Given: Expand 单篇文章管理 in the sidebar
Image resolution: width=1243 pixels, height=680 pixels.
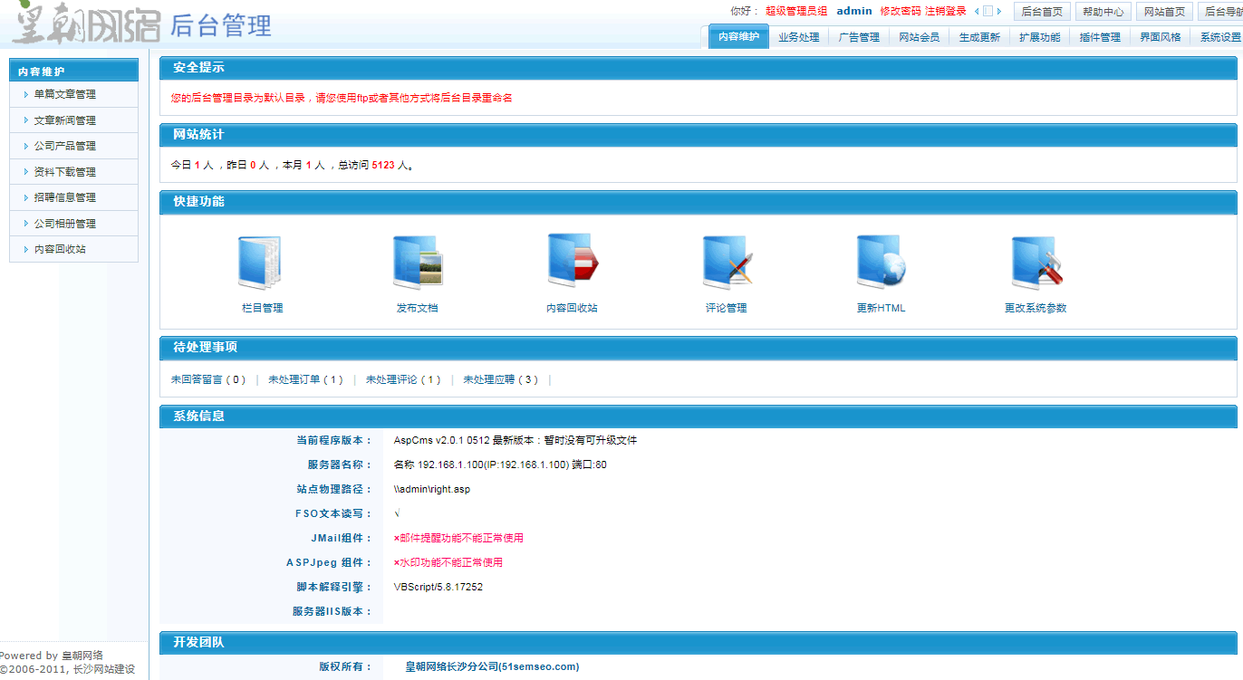Looking at the screenshot, I should [x=64, y=94].
